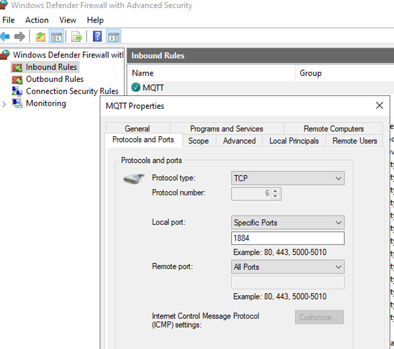The width and height of the screenshot is (394, 349).
Task: Open Help via the question mark icon
Action: pos(97,37)
